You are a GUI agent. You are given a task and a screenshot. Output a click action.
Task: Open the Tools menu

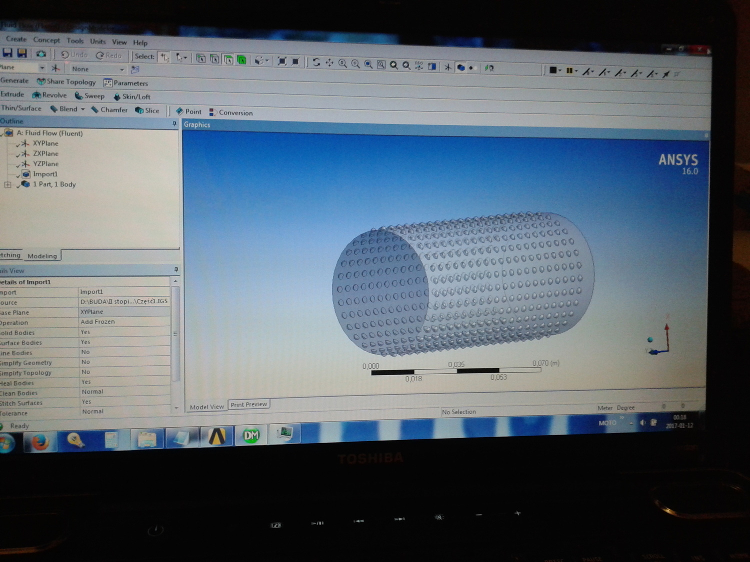click(75, 41)
